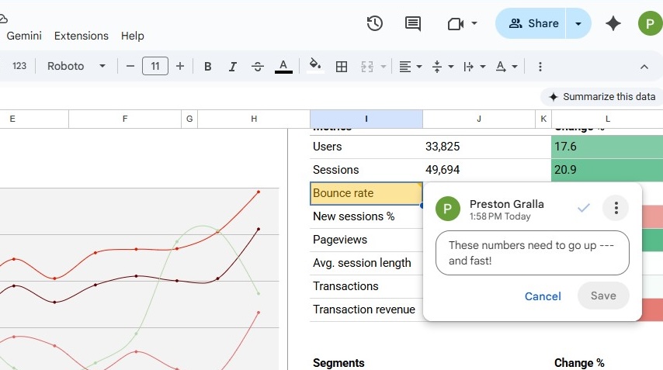This screenshot has height=370, width=663.
Task: Toggle bold formatting
Action: pos(207,66)
